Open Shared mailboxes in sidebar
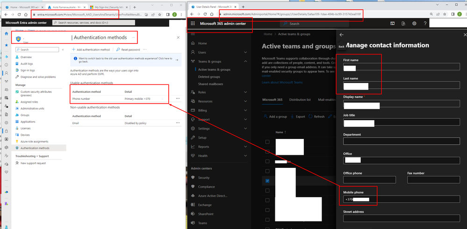 coord(210,84)
